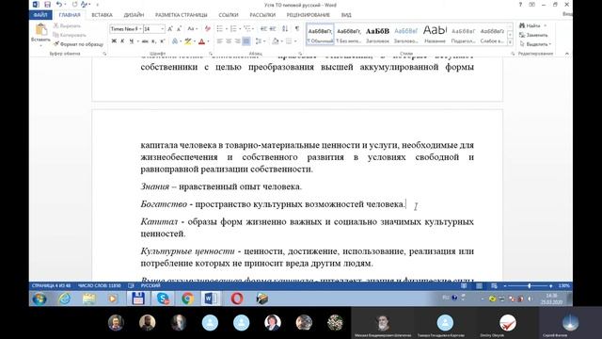This screenshot has height=339, width=602.
Task: Click the text effects icon
Action: tap(175, 41)
